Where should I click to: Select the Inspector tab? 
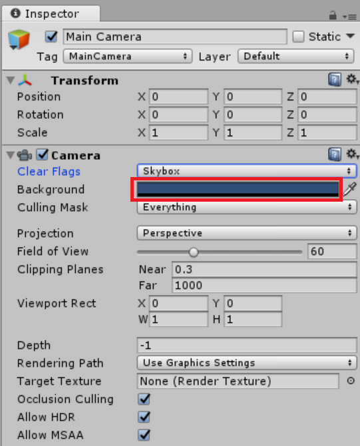pyautogui.click(x=51, y=13)
